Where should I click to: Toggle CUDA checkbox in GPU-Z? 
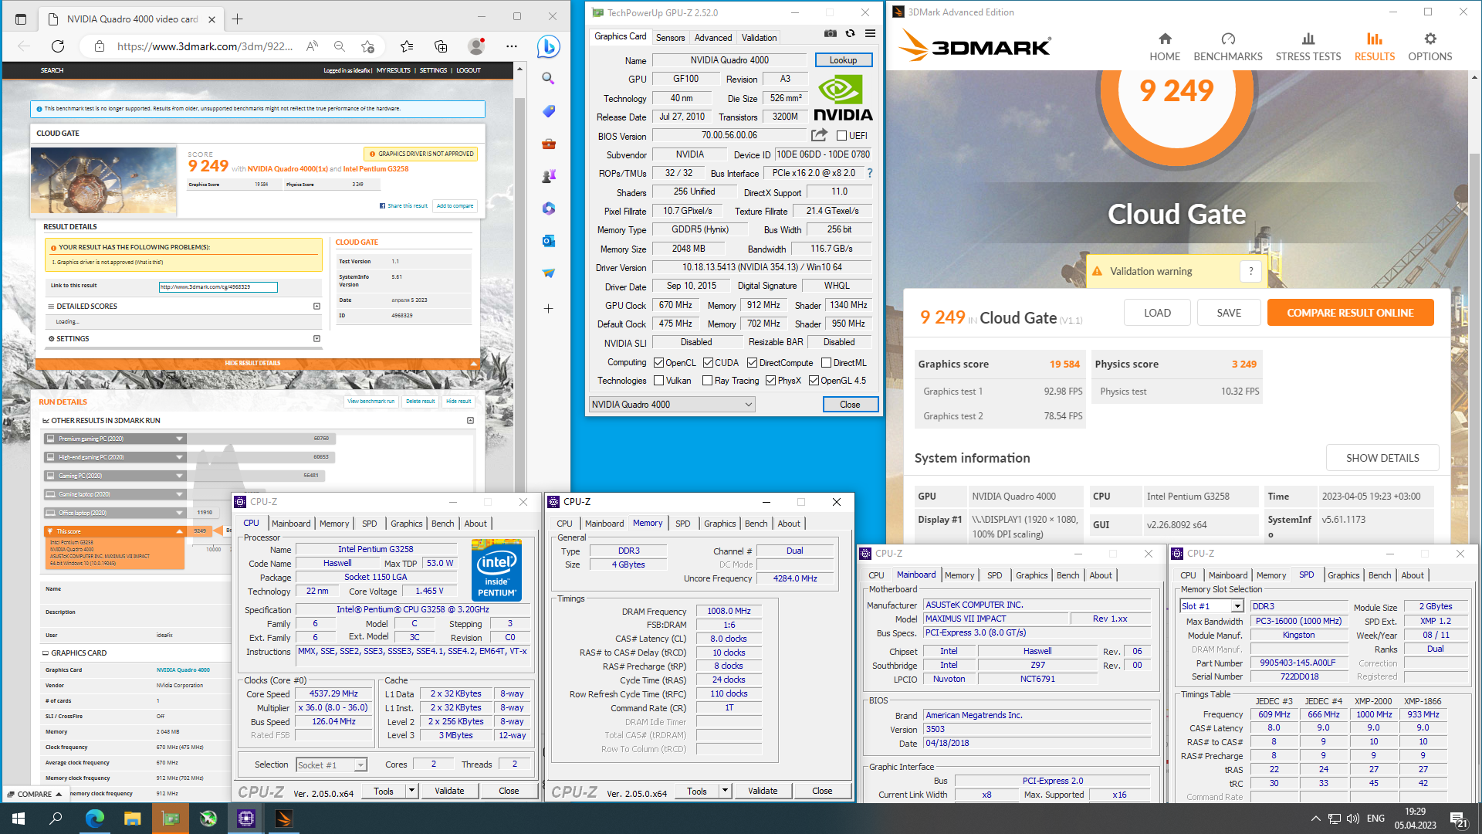[708, 363]
